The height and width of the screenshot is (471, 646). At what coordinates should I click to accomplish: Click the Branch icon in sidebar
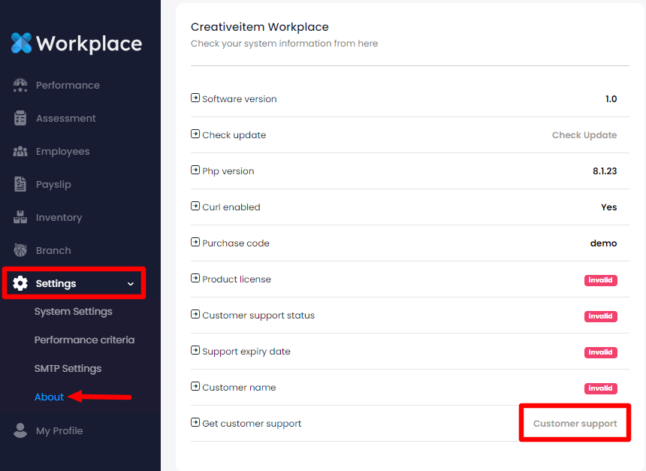pos(20,250)
